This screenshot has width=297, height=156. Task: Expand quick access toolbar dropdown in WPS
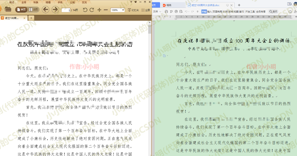(x=198, y=11)
